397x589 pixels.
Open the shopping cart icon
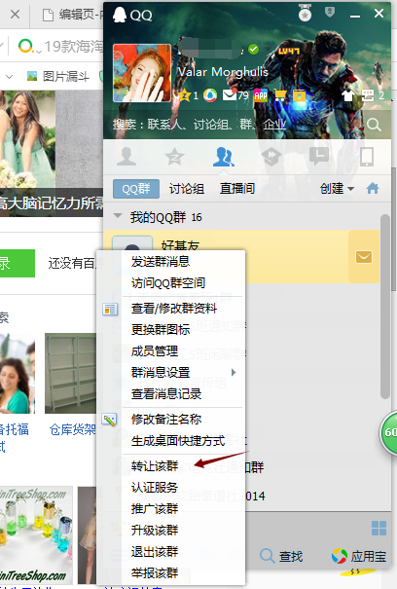[x=280, y=95]
